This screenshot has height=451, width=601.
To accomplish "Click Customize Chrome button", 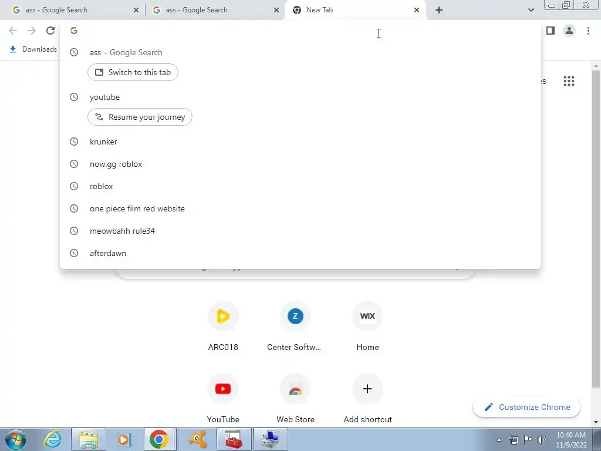I will [526, 407].
